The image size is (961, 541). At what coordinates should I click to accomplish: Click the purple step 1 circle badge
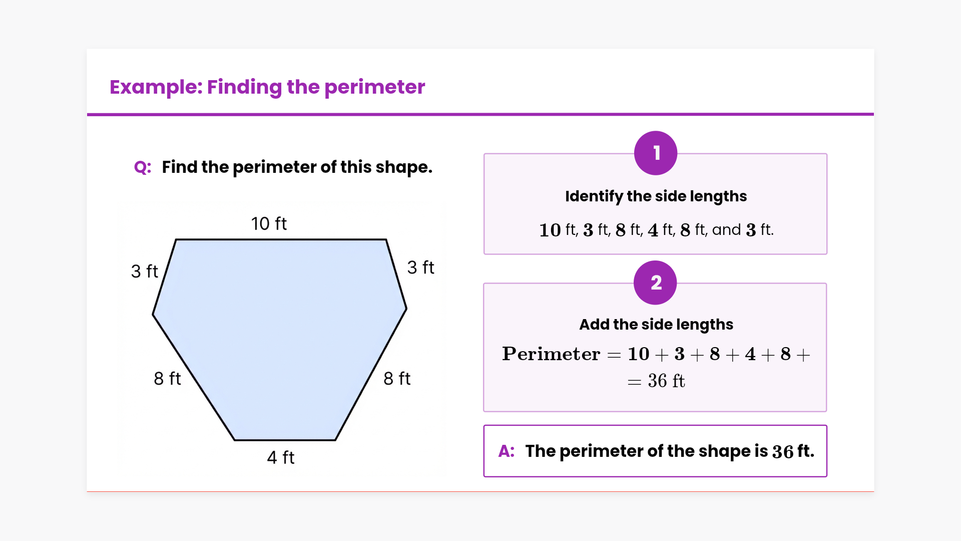click(656, 153)
